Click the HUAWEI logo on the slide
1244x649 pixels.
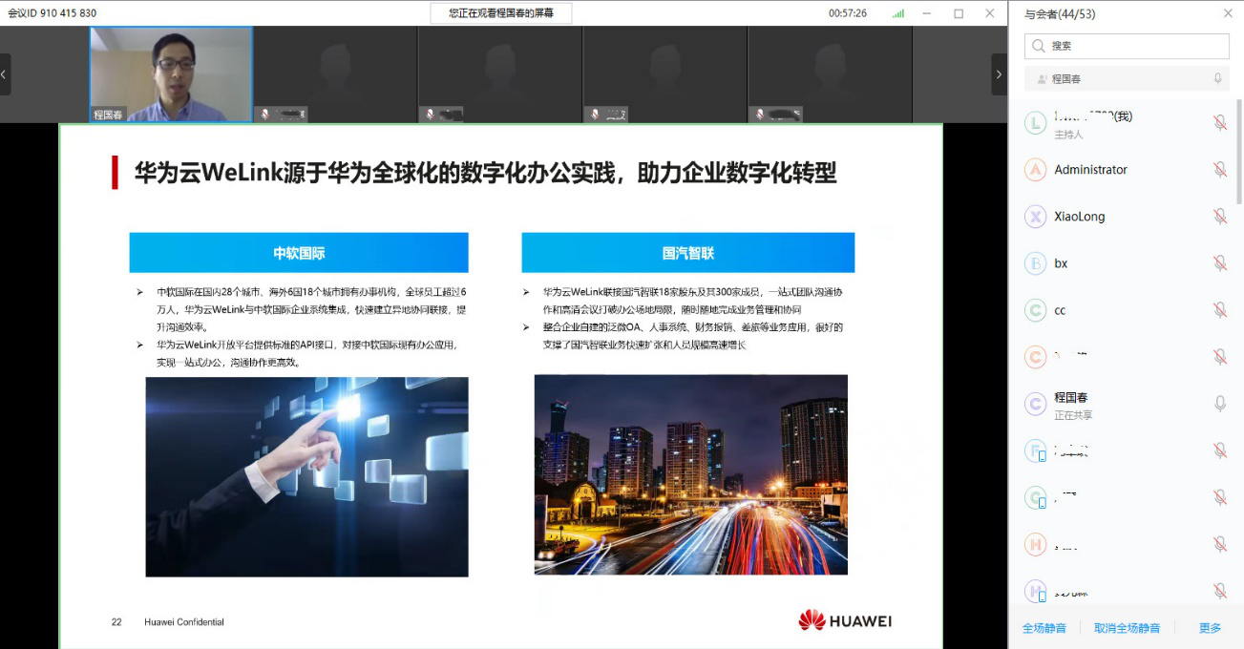click(845, 620)
